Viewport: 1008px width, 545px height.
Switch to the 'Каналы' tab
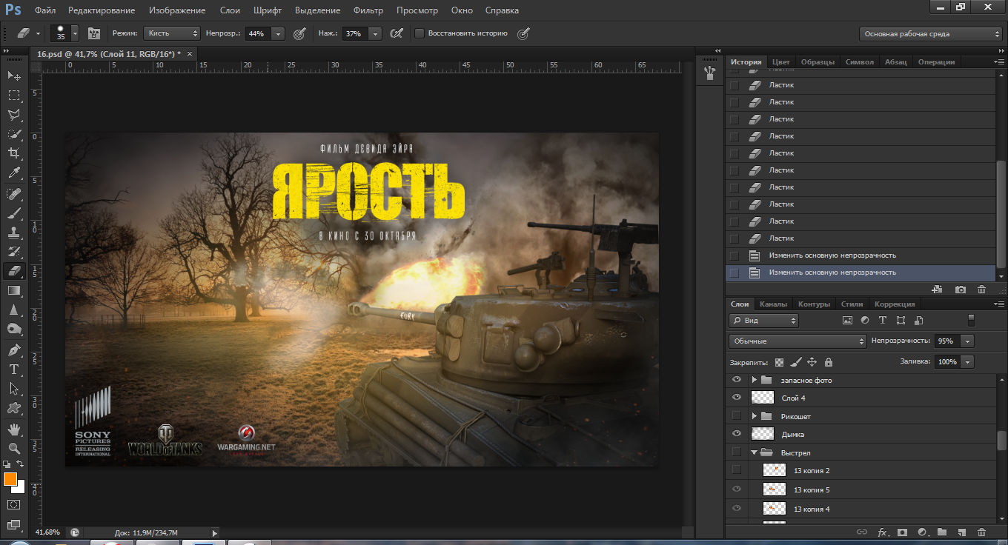[x=773, y=304]
